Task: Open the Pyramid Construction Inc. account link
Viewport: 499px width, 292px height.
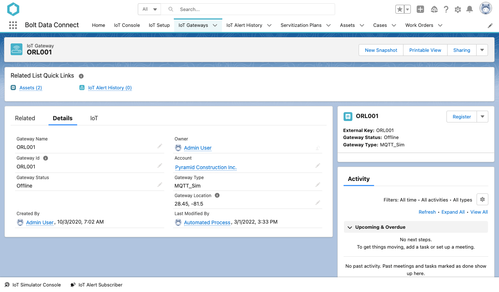Action: [x=206, y=167]
